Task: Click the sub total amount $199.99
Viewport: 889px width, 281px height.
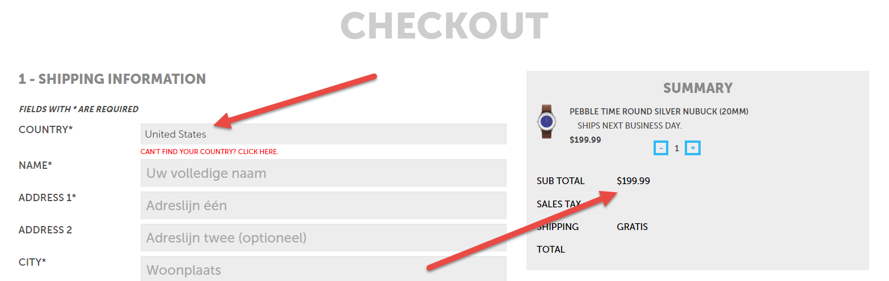Action: 633,181
